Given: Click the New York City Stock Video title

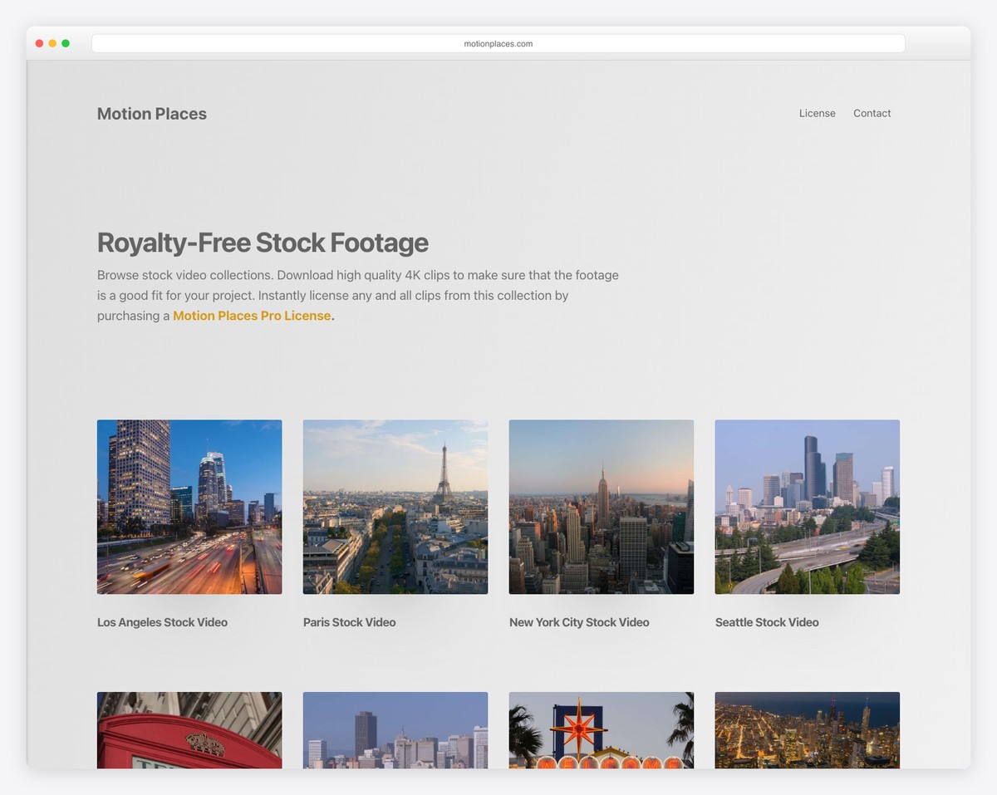Looking at the screenshot, I should (x=578, y=622).
